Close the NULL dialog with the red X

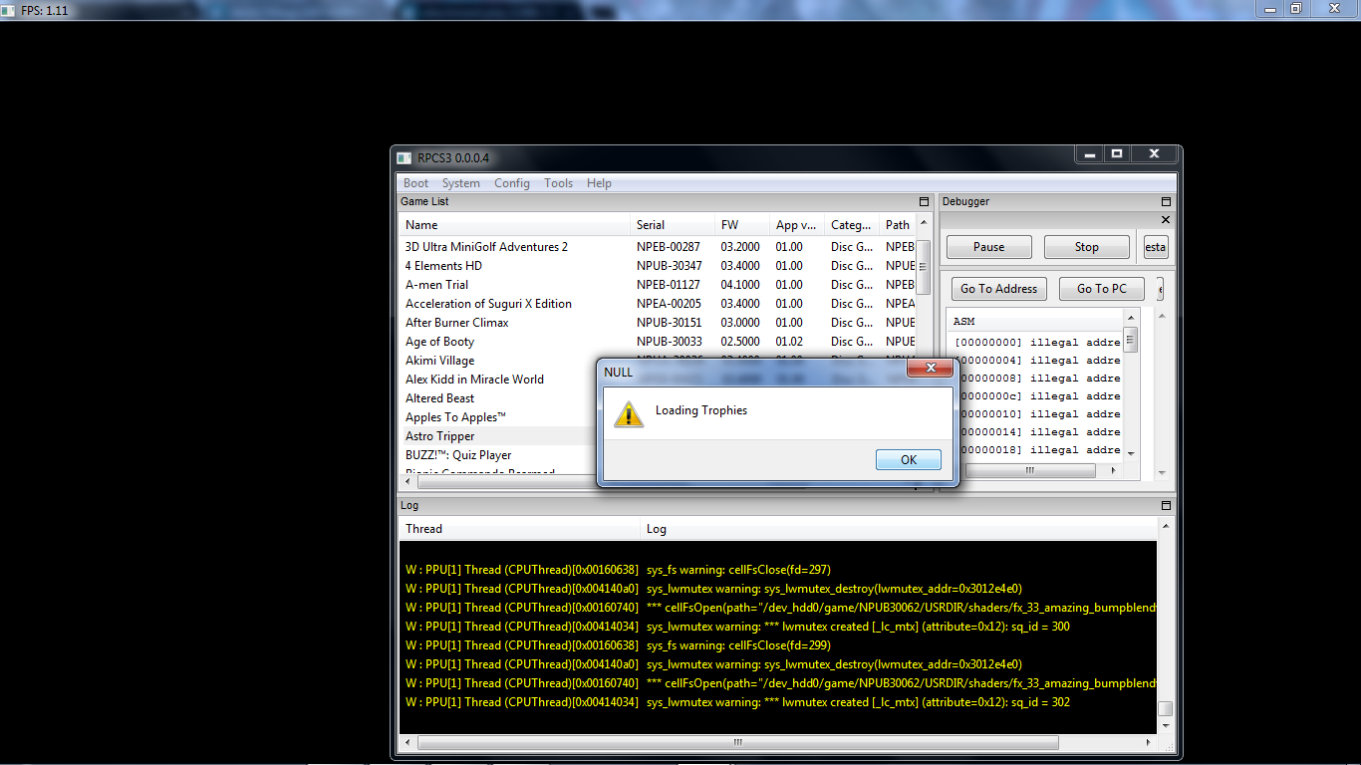click(x=931, y=369)
